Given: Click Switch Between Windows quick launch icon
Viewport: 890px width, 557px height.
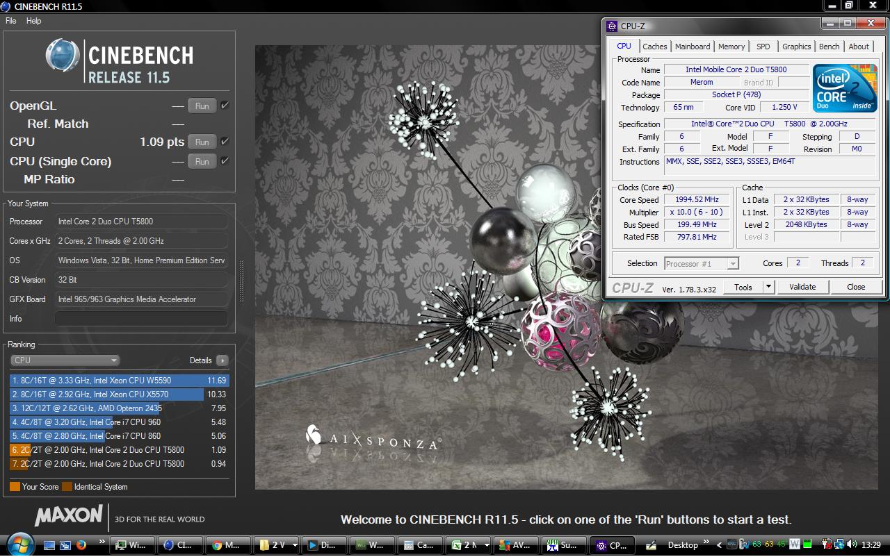Looking at the screenshot, I should click(65, 545).
